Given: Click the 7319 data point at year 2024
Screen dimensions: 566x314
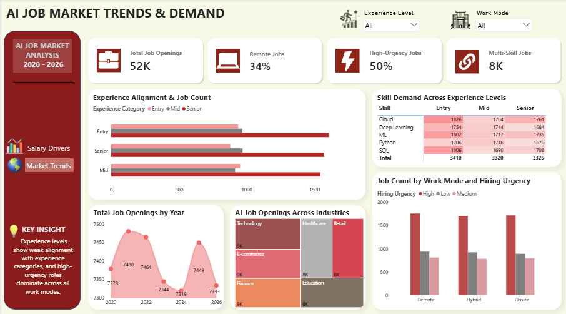Looking at the screenshot, I should 181,290.
